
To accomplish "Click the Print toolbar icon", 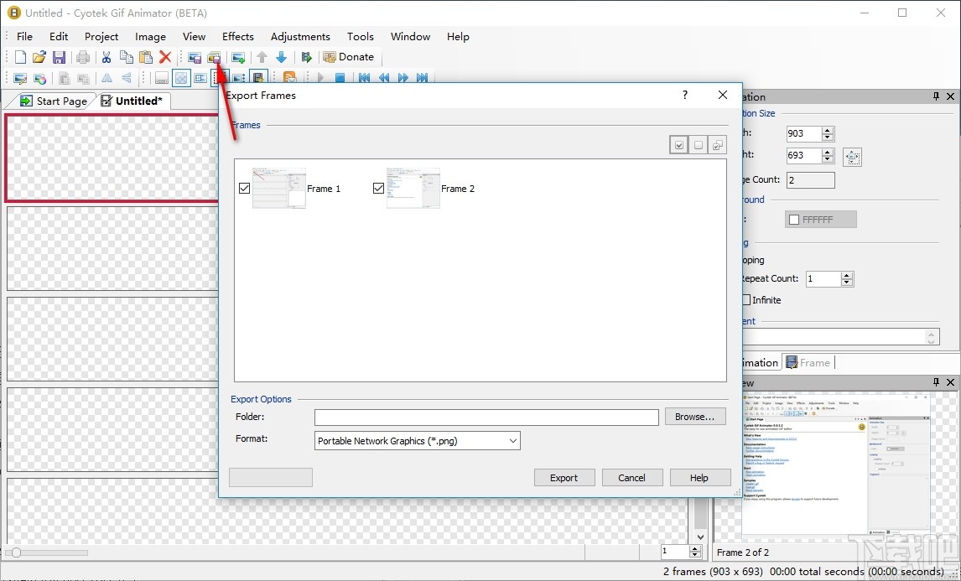I will coord(83,56).
